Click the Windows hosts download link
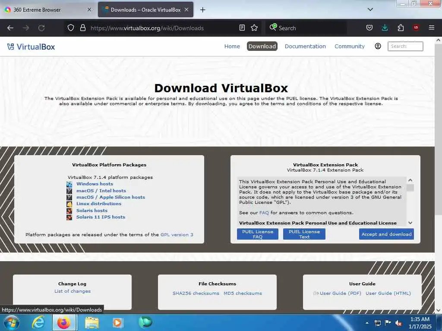This screenshot has height=331, width=442. [95, 184]
